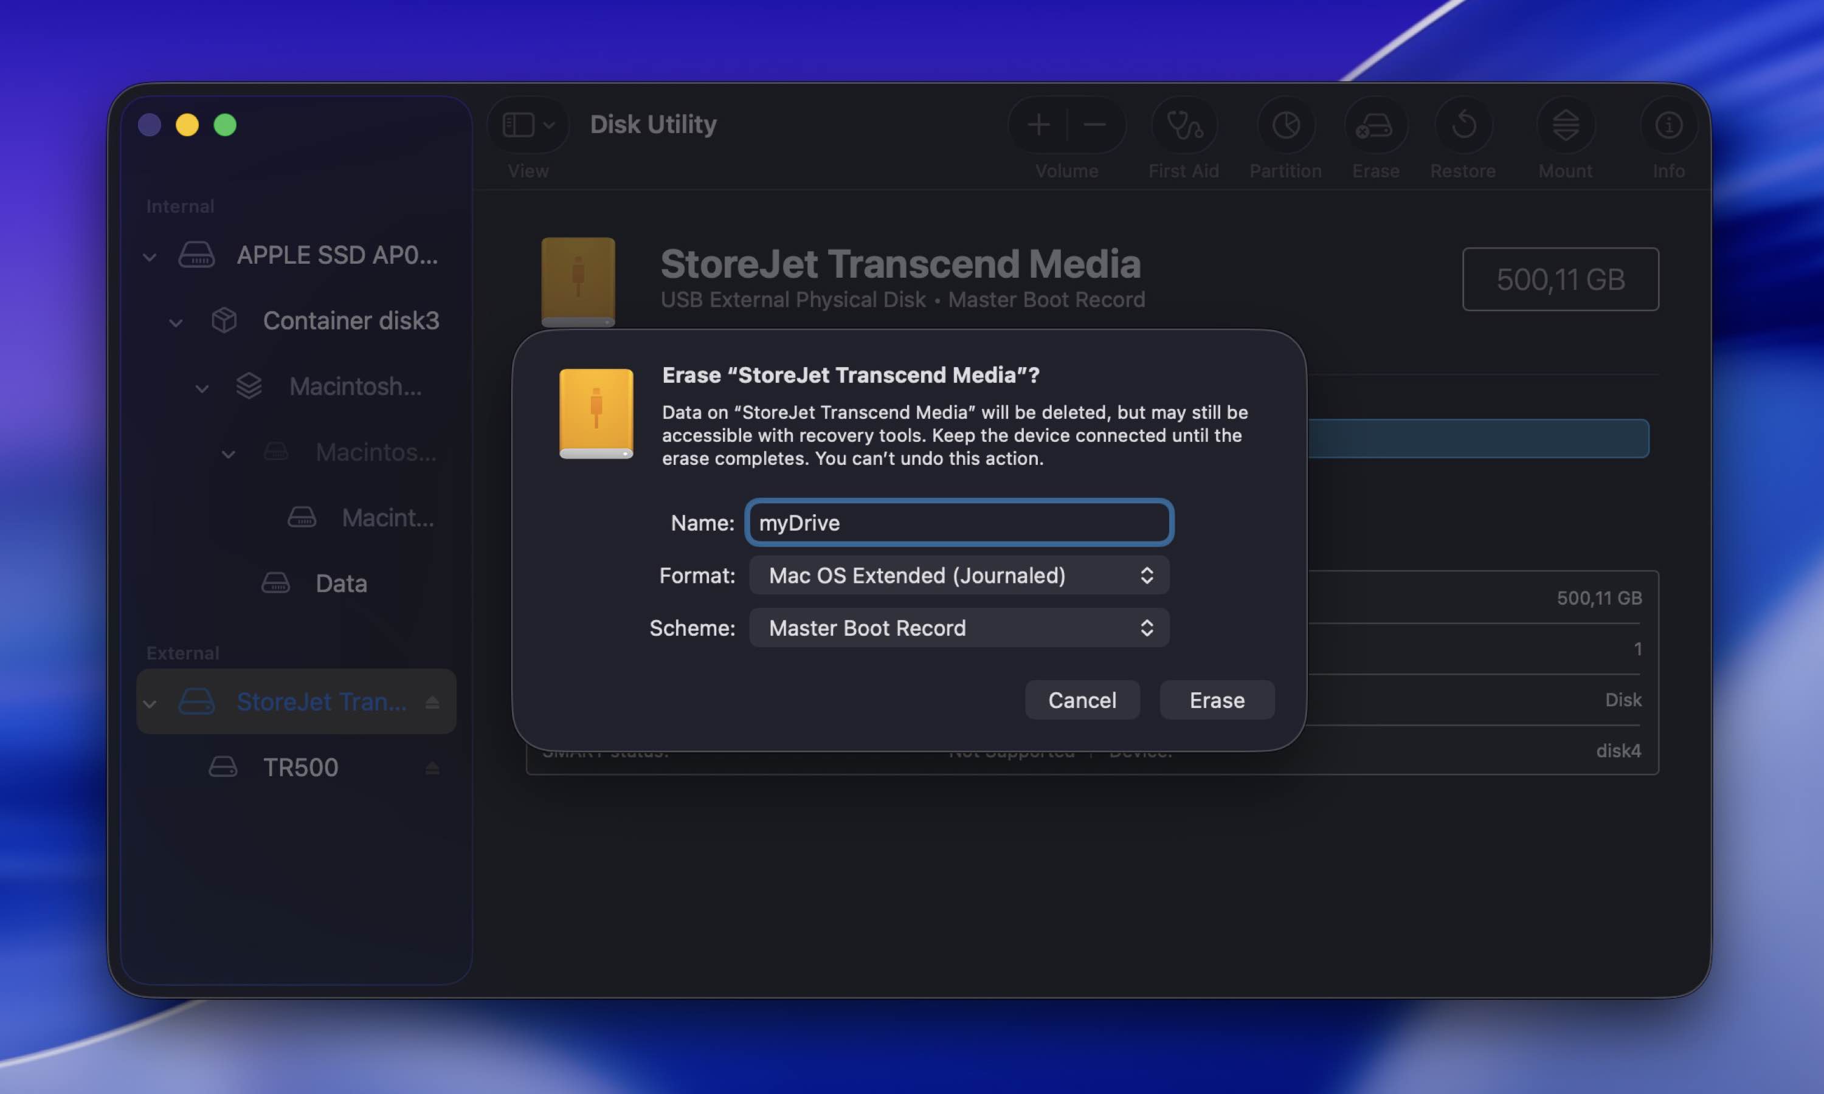Click the 500,11 GB capacity box
Image resolution: width=1824 pixels, height=1094 pixels.
1561,280
